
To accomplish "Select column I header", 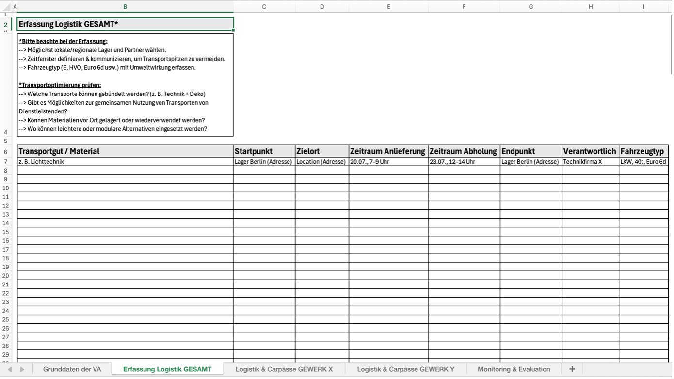I will coord(643,7).
